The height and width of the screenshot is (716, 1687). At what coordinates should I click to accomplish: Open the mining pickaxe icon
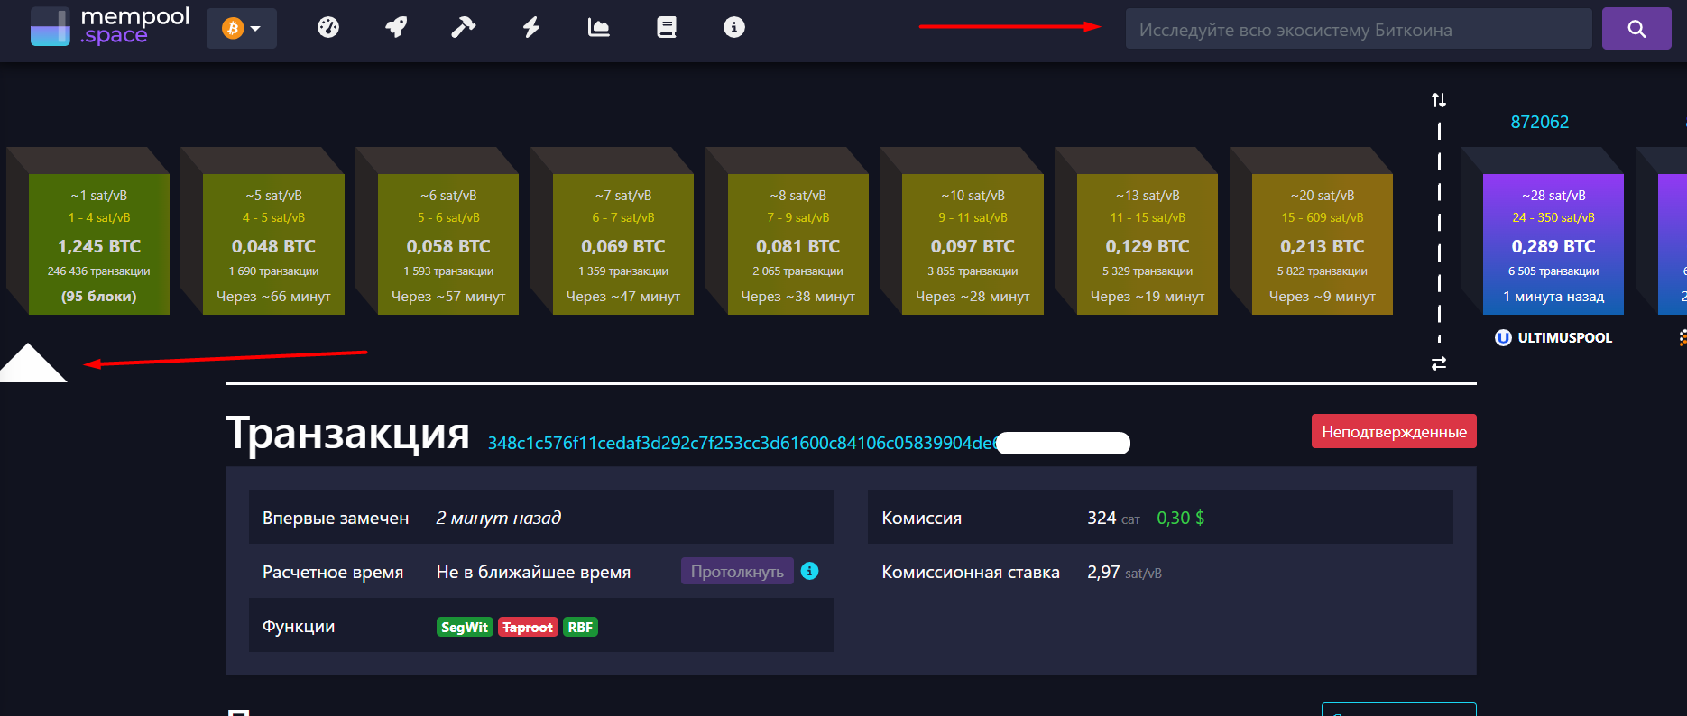464,28
